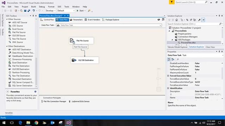
Task: Click the Save toolbar icon
Action: point(25,11)
